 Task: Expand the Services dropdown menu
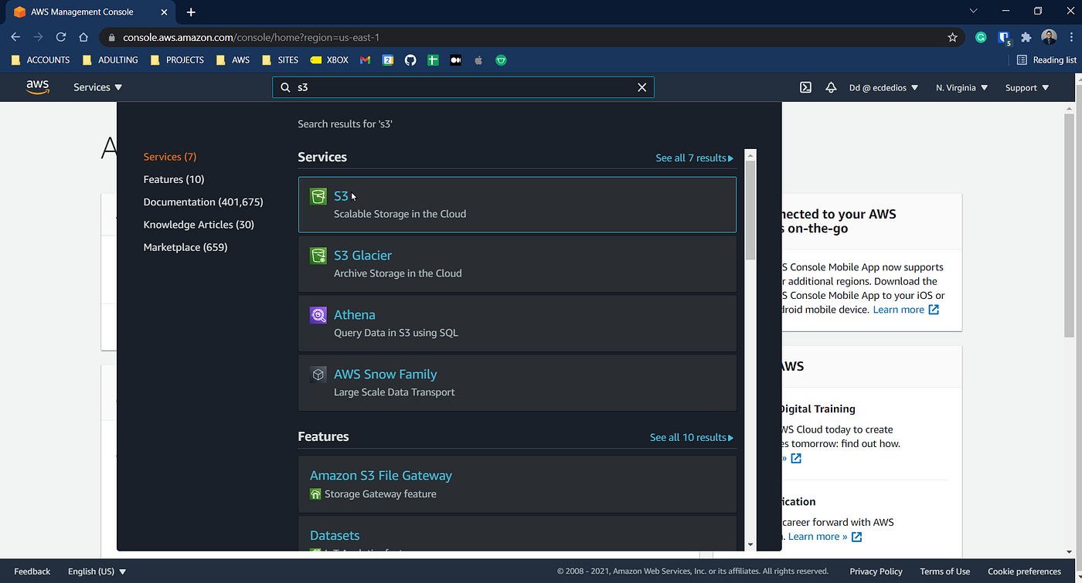coord(97,87)
